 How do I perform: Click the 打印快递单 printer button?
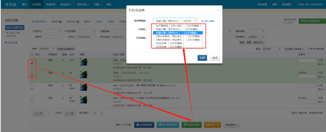(x=144, y=125)
